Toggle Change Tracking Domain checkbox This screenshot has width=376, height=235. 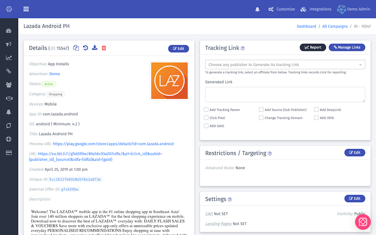[x=261, y=118]
